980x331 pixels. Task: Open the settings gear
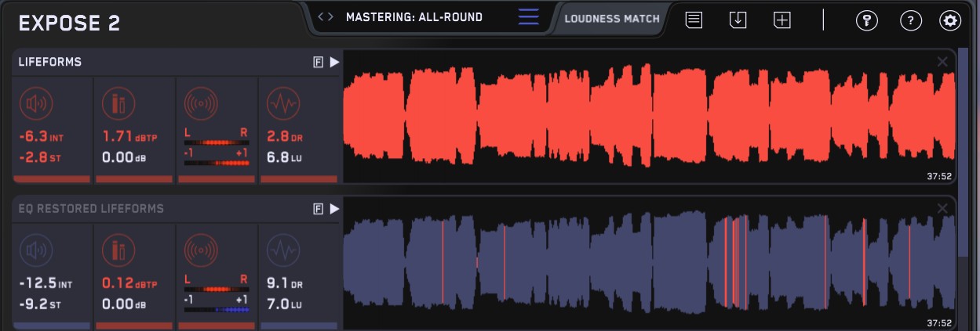(x=950, y=21)
